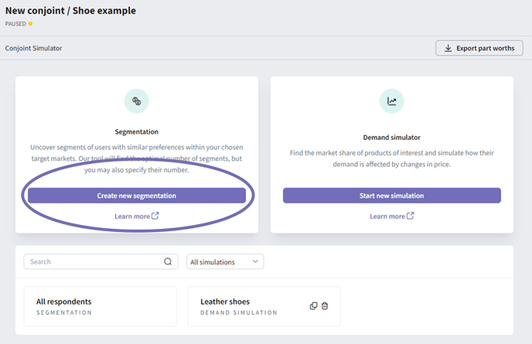Delete Leather shoes with the trash icon
532x344 pixels.
point(325,306)
